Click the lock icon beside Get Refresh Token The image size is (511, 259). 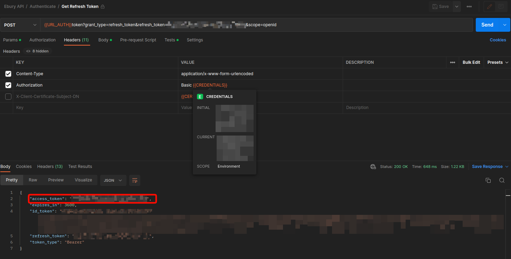pos(103,7)
